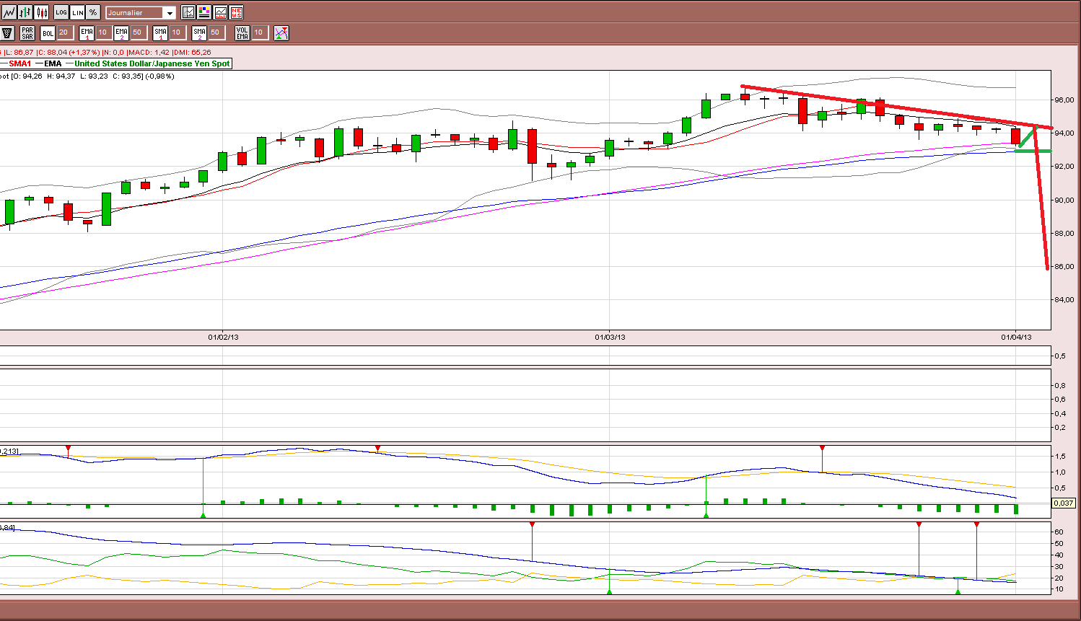
Task: Click the chart with volume bars icon
Action: [x=220, y=12]
